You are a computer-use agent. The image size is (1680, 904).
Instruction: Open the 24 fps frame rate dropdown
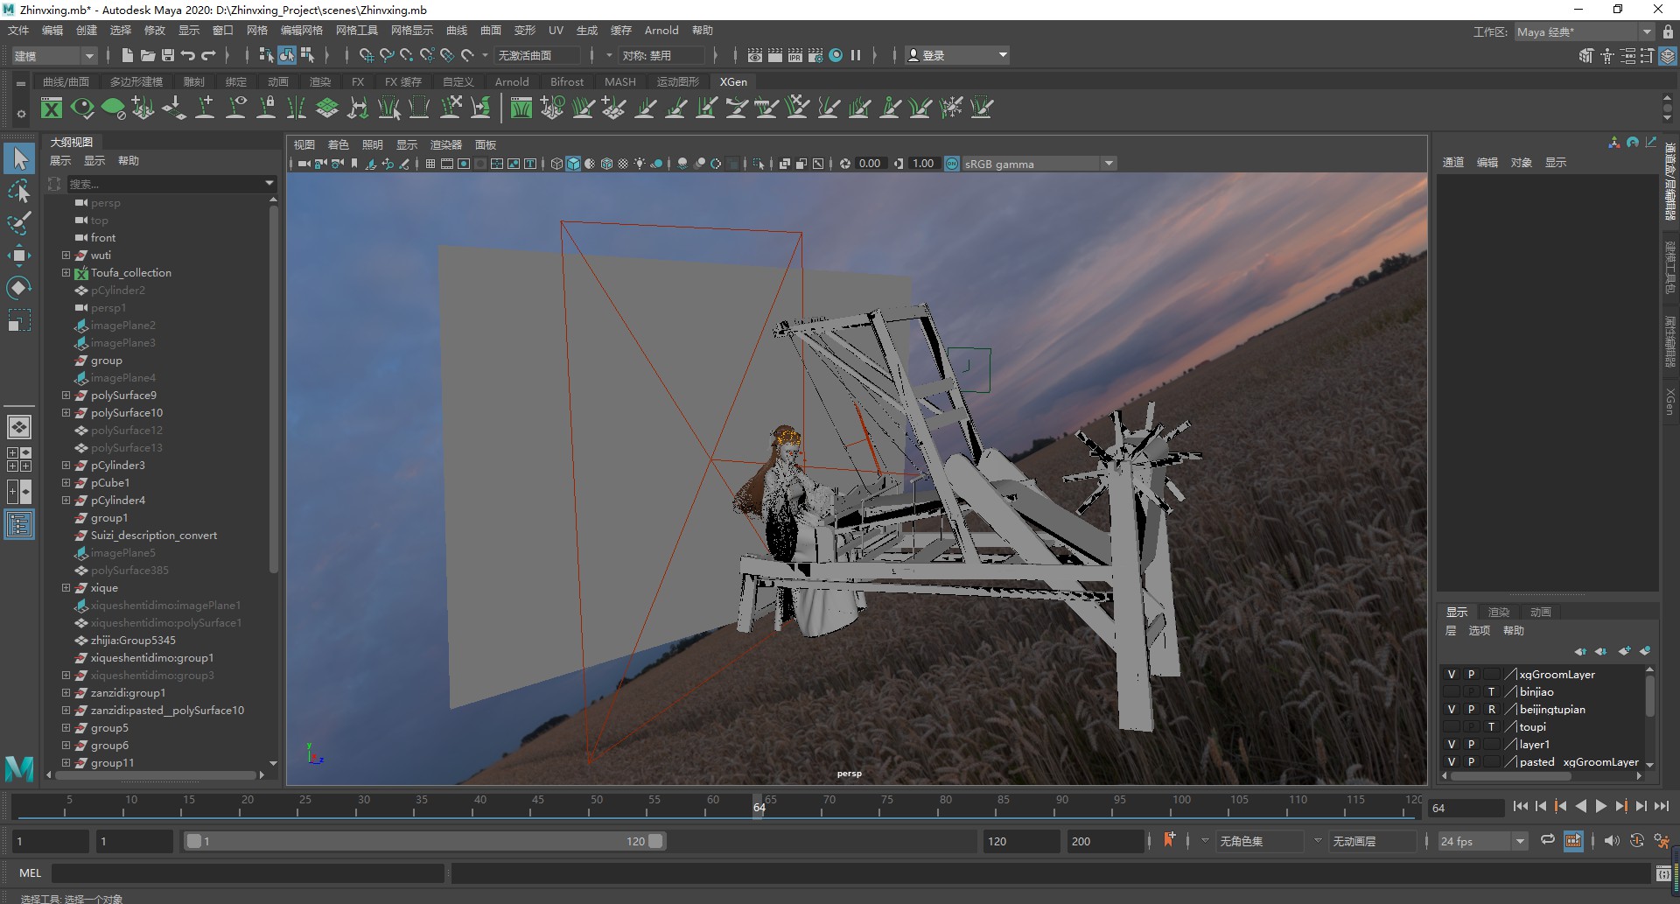(1483, 841)
